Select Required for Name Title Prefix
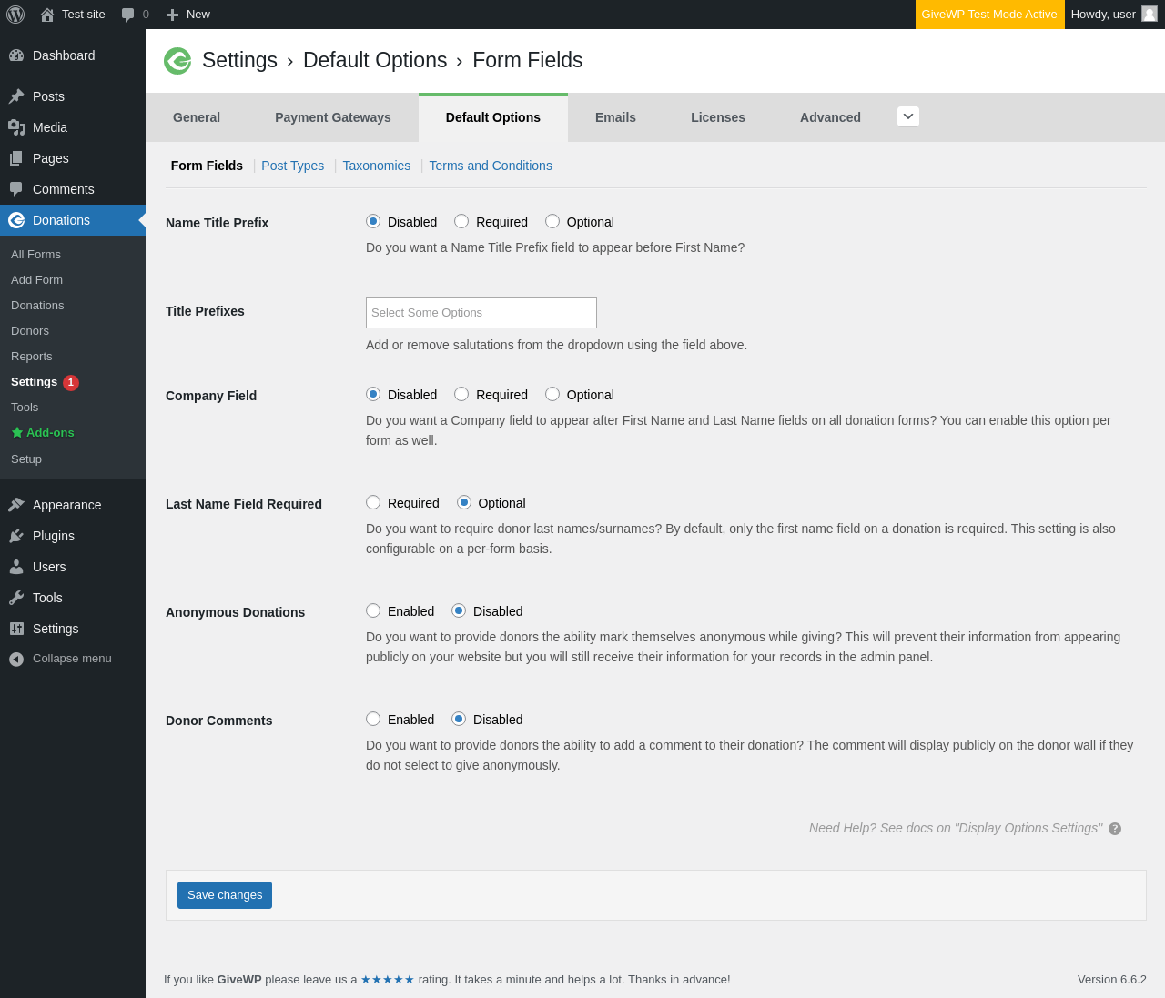The width and height of the screenshot is (1165, 998). point(461,221)
